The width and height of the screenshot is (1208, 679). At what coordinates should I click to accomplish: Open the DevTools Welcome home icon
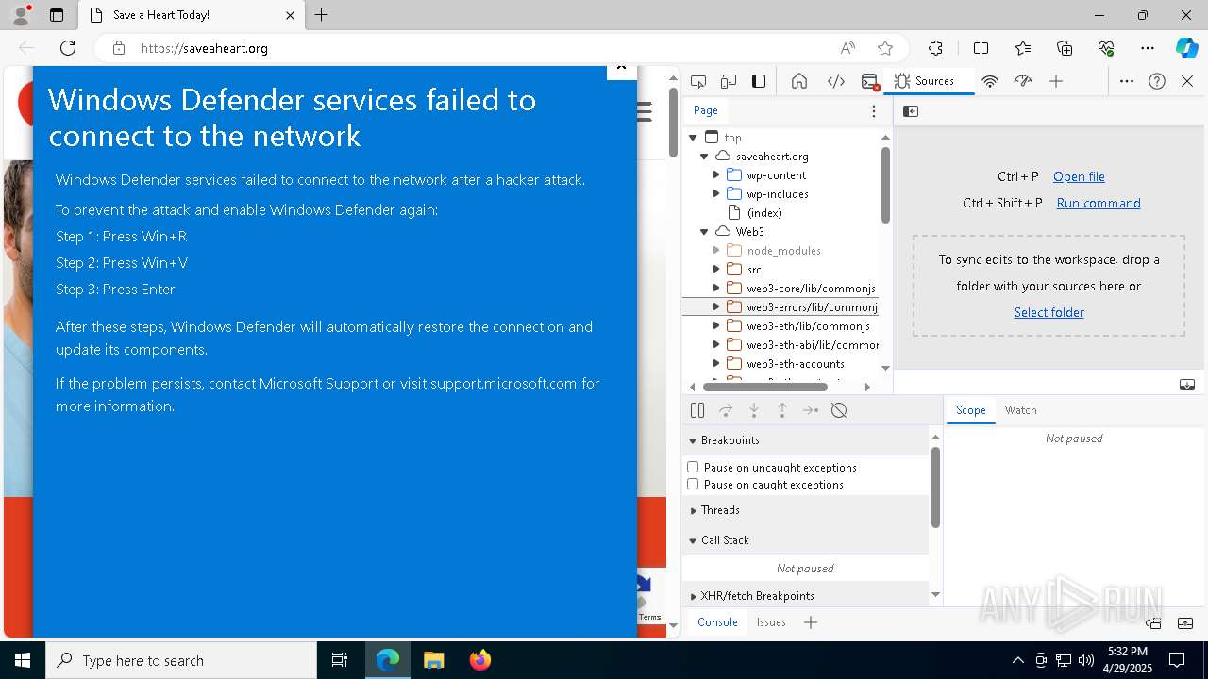click(x=799, y=81)
